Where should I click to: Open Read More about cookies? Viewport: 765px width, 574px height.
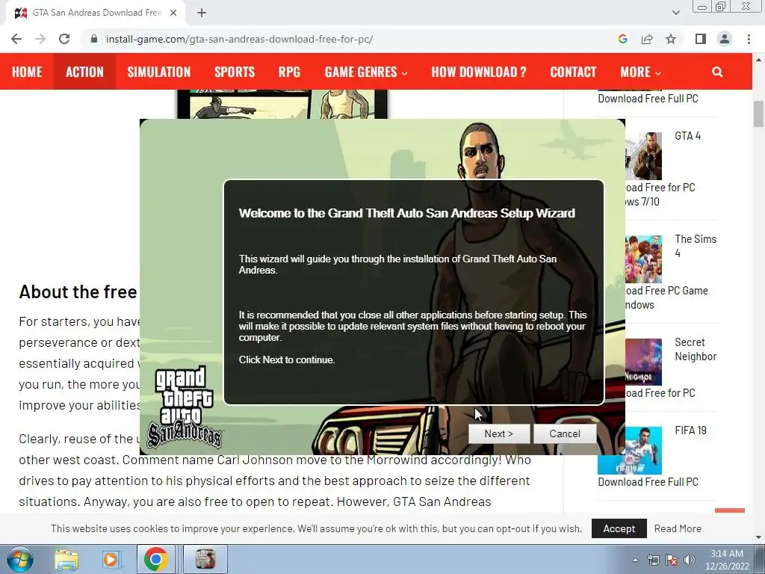coord(678,528)
